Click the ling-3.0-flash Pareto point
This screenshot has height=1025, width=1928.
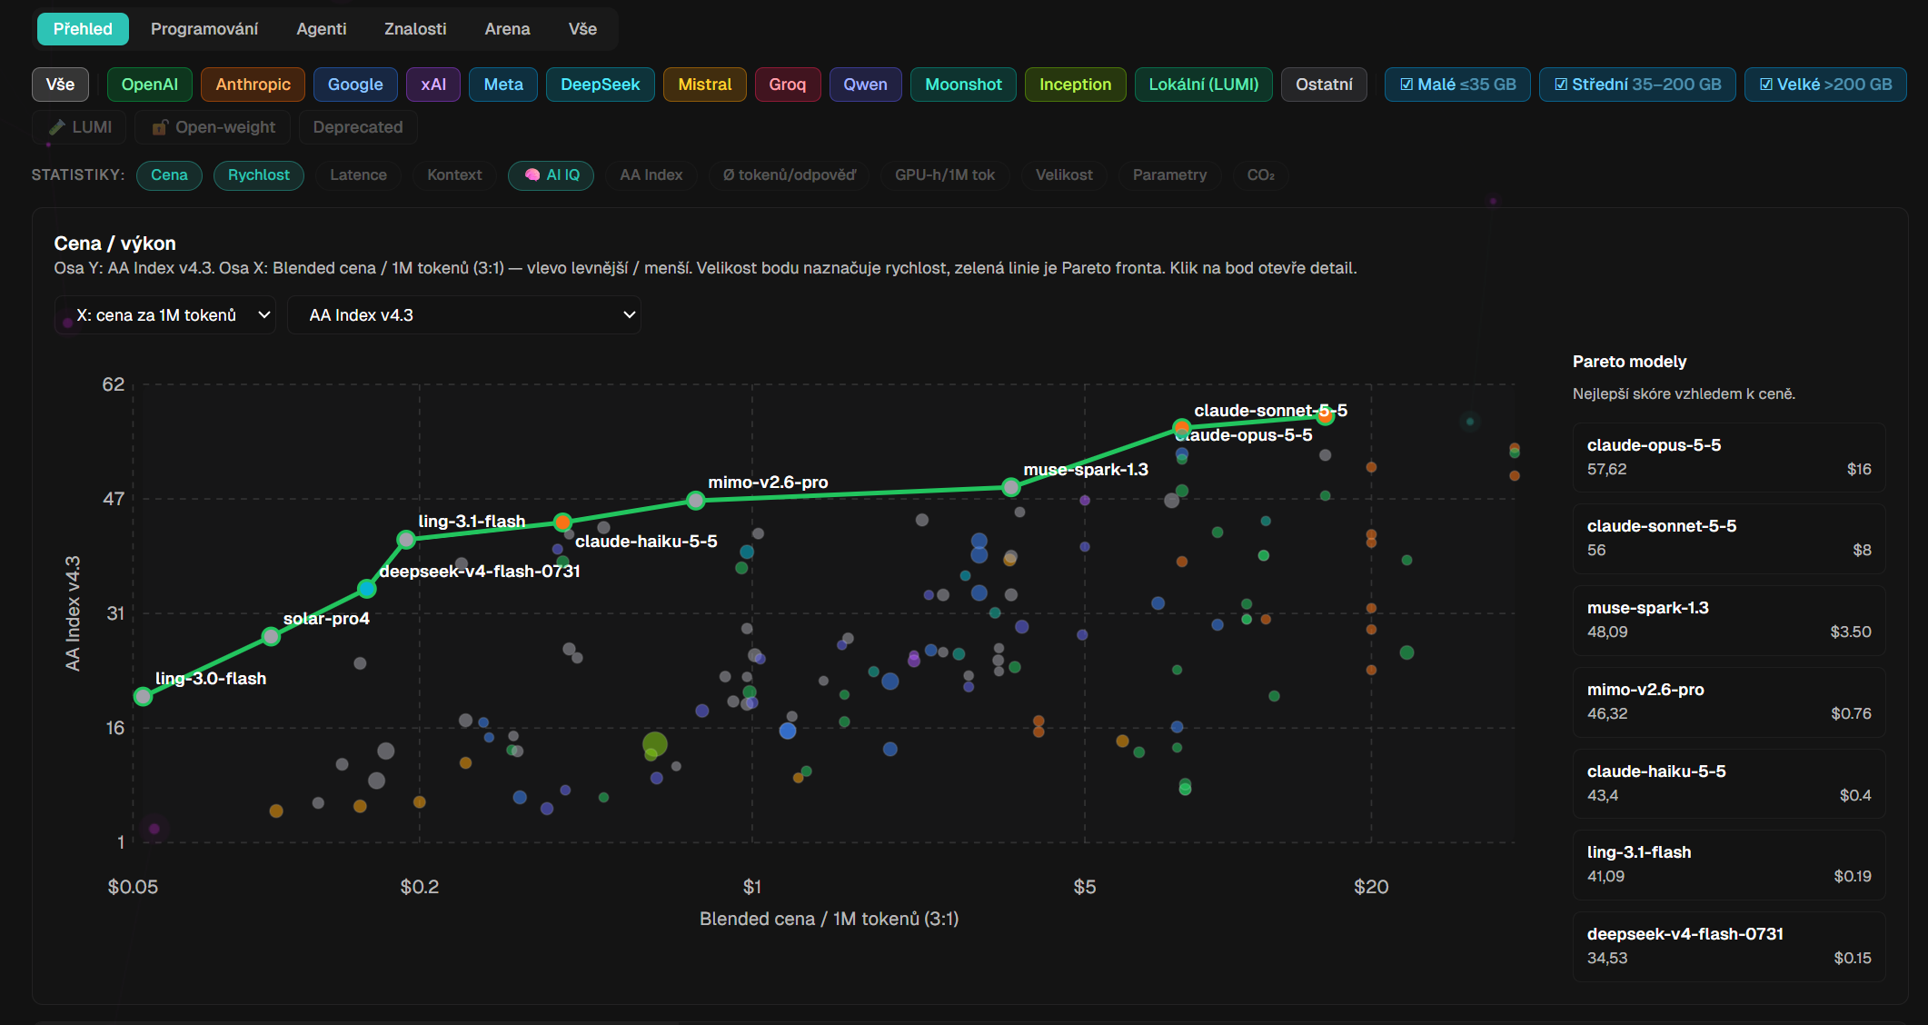(x=143, y=696)
